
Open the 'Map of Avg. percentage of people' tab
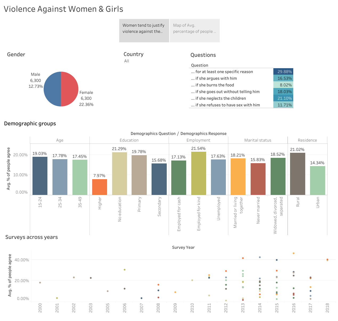click(194, 30)
